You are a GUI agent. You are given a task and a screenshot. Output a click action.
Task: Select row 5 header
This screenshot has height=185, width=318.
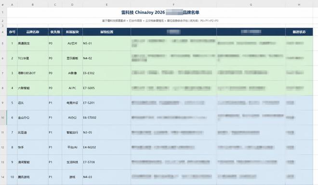click(x=3, y=43)
